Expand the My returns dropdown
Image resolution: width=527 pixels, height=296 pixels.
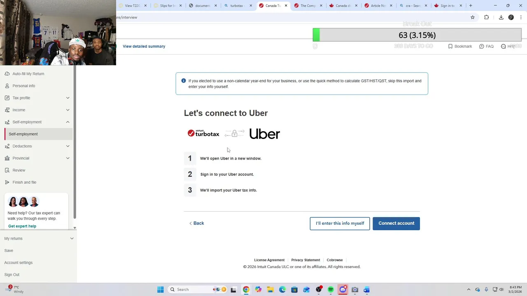pyautogui.click(x=72, y=238)
